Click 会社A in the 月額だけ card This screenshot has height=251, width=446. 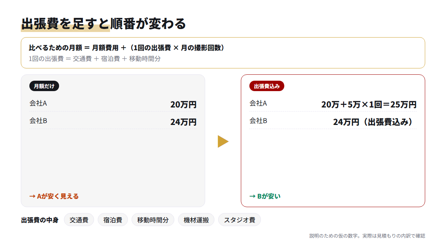click(38, 103)
